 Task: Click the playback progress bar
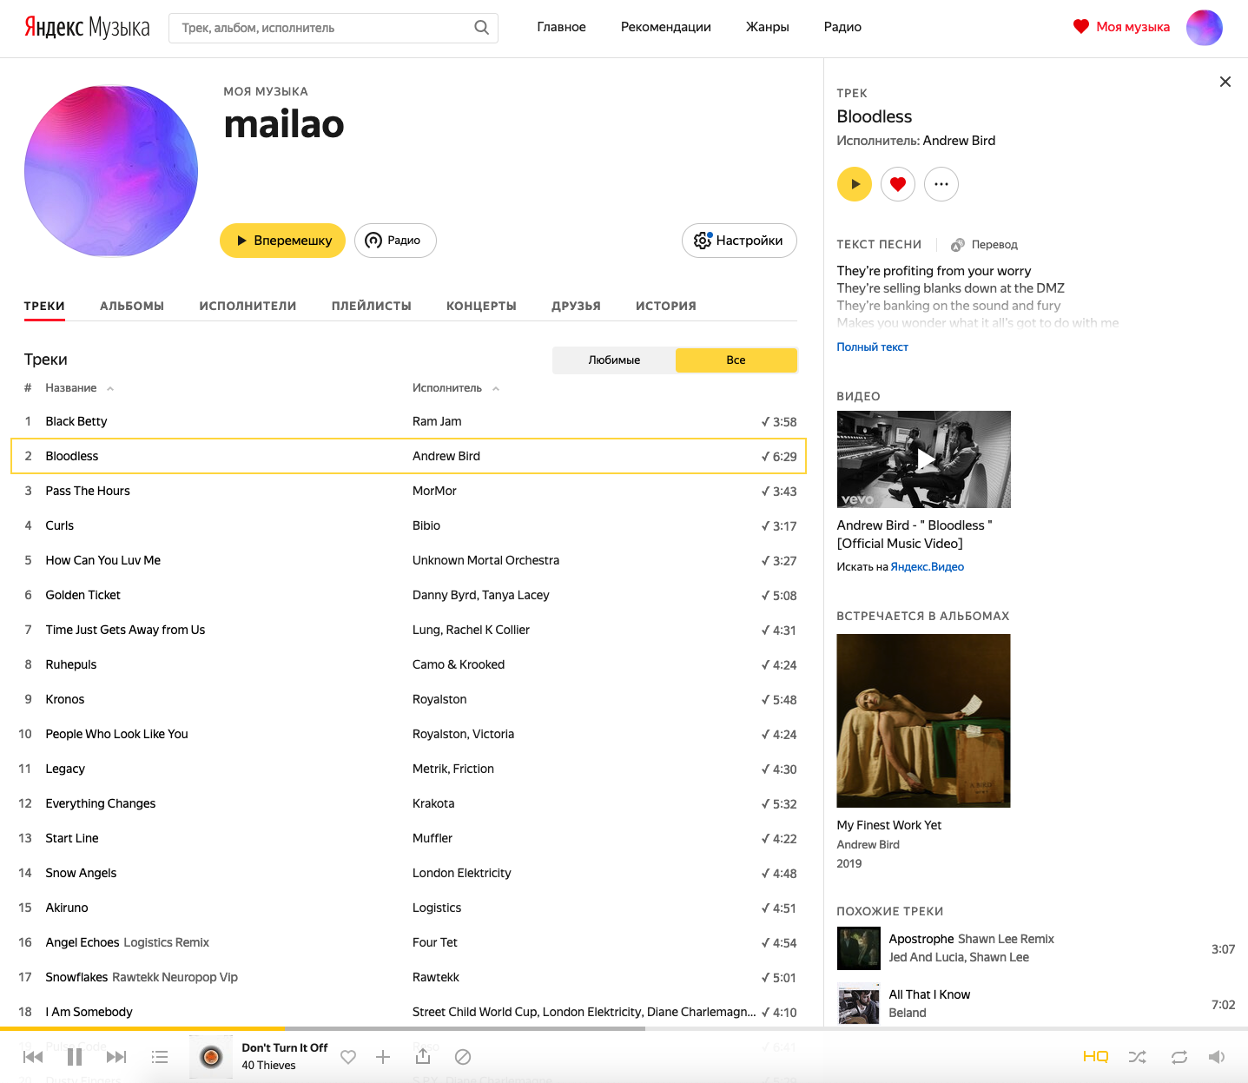[434, 1028]
